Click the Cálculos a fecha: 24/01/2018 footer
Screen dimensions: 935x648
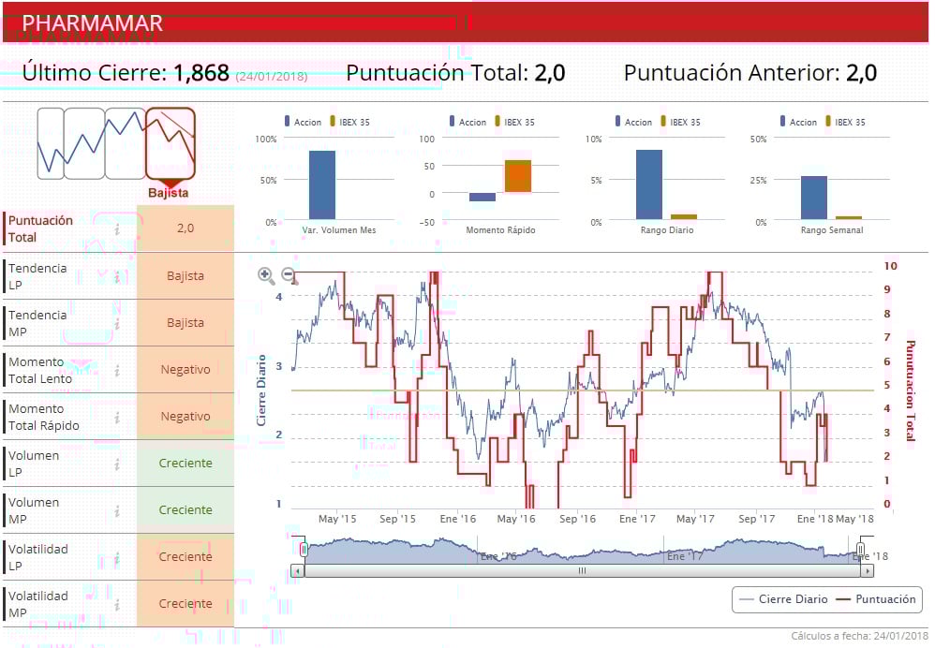859,636
